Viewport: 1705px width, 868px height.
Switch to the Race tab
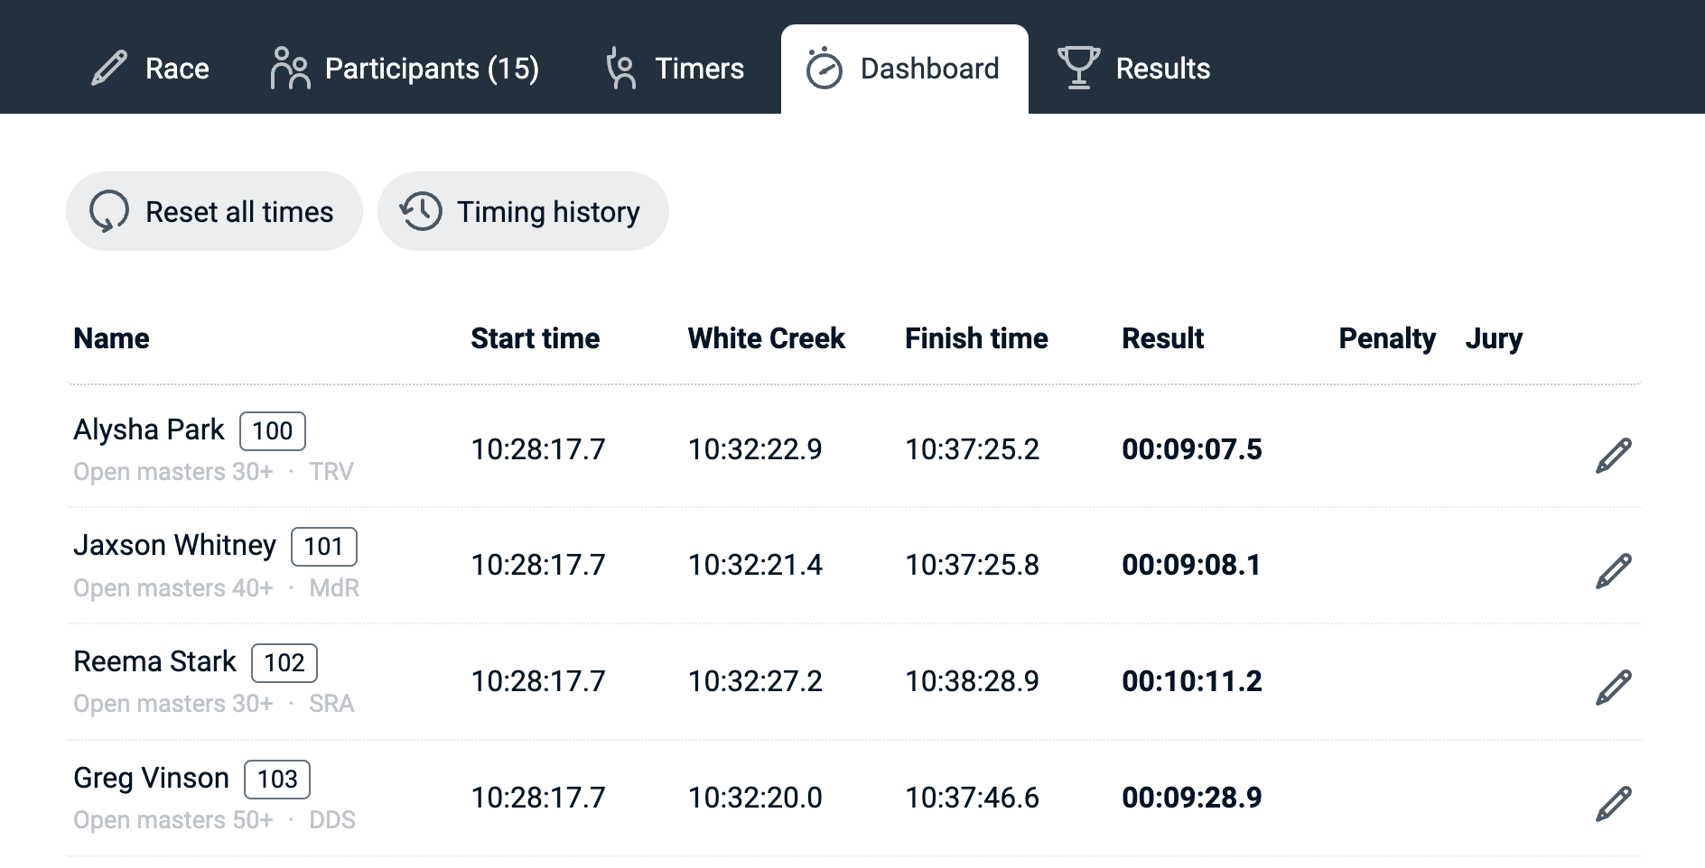177,69
